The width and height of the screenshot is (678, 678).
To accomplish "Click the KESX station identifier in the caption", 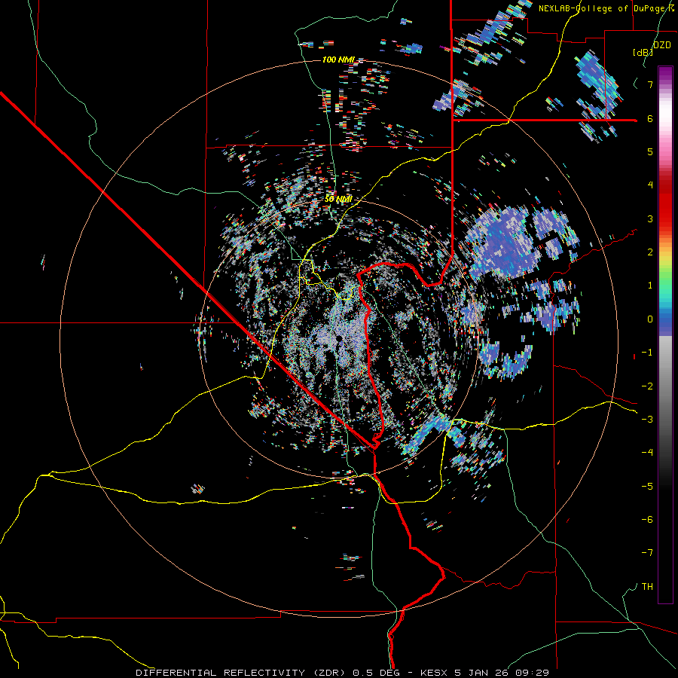I will point(435,673).
